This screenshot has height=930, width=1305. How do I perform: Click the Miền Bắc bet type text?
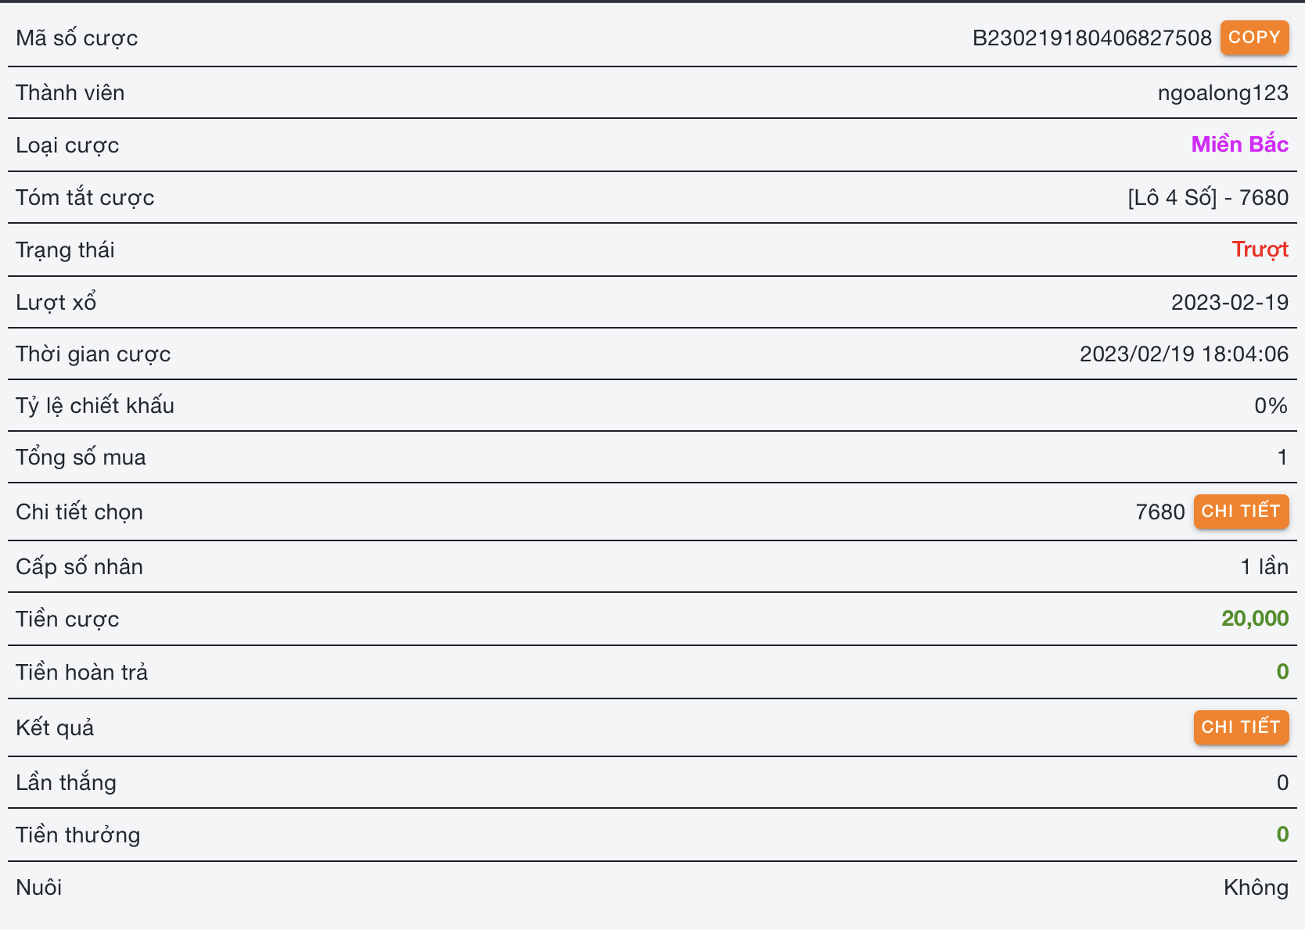1239,145
